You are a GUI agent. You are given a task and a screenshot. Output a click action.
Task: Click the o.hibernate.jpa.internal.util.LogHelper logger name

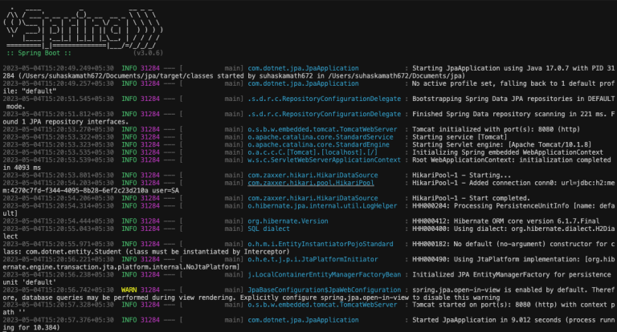[x=322, y=206]
